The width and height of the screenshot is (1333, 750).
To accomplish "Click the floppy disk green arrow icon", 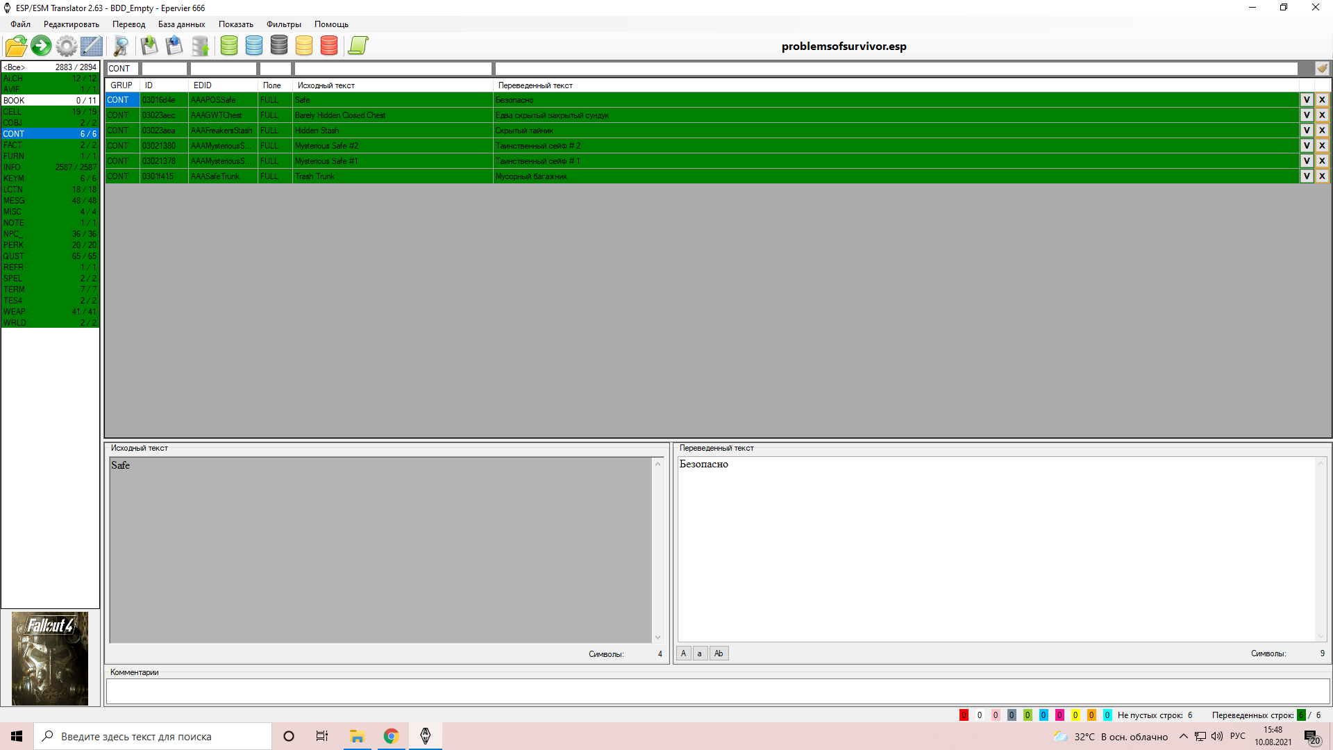I will [149, 46].
